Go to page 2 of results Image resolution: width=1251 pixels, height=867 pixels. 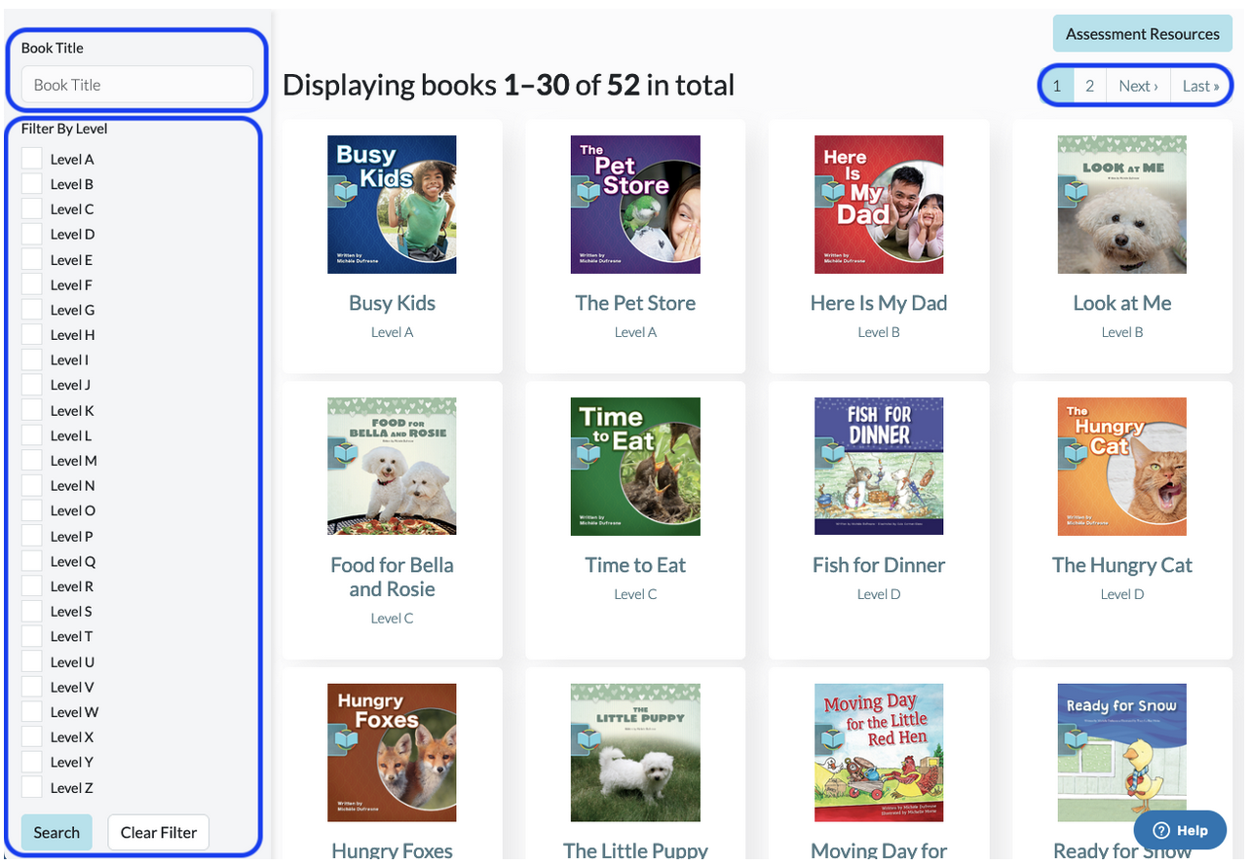1089,86
